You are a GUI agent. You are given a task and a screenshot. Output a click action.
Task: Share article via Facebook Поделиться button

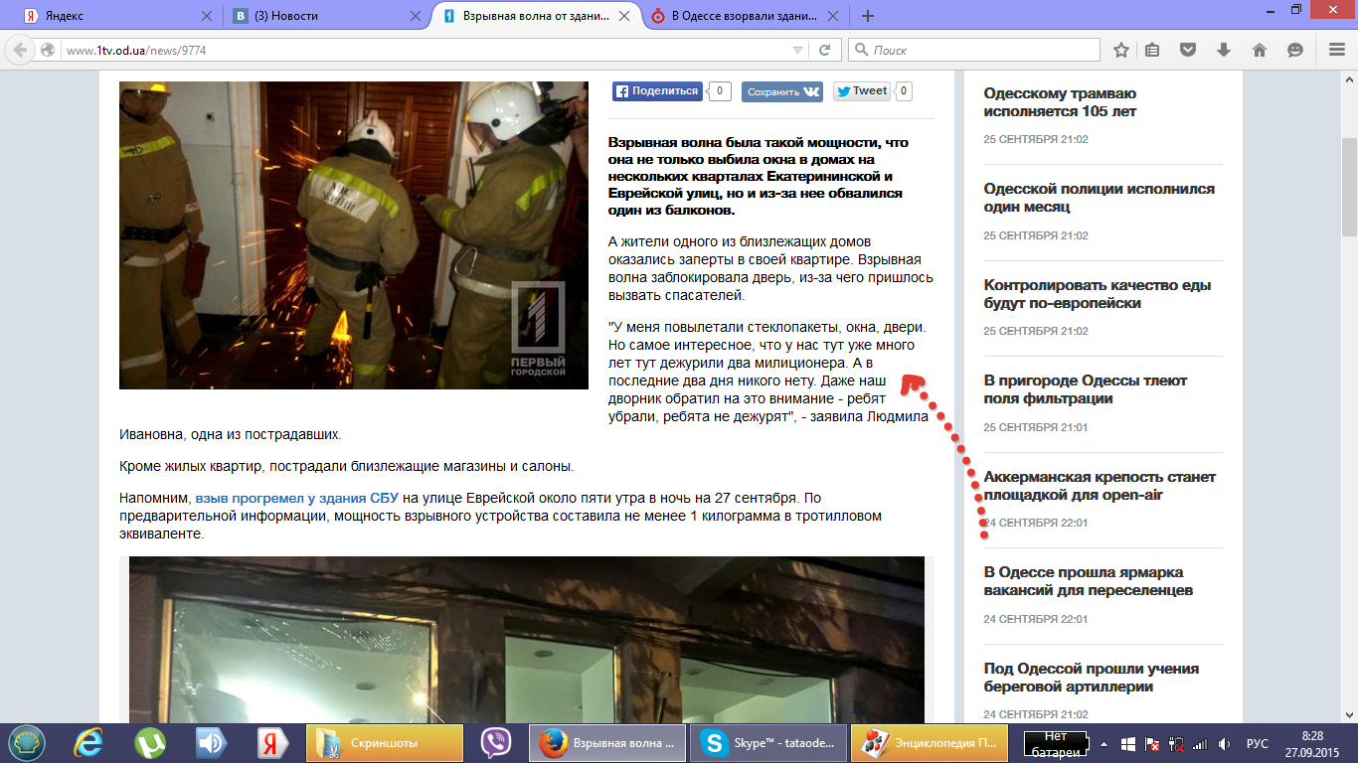pyautogui.click(x=657, y=91)
